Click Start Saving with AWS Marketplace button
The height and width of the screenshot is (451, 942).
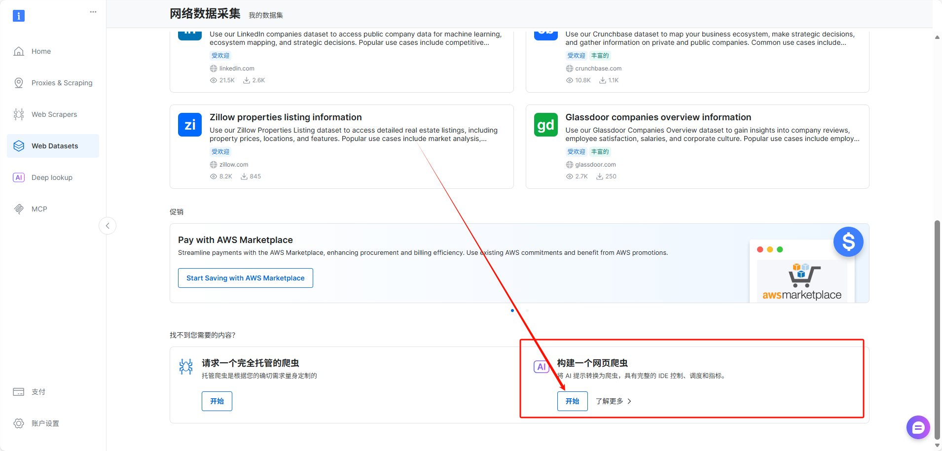[246, 278]
